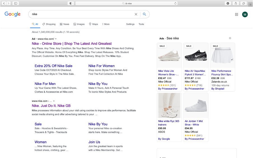Open the Google apps grid icon
The height and width of the screenshot is (158, 253).
pyautogui.click(x=236, y=14)
